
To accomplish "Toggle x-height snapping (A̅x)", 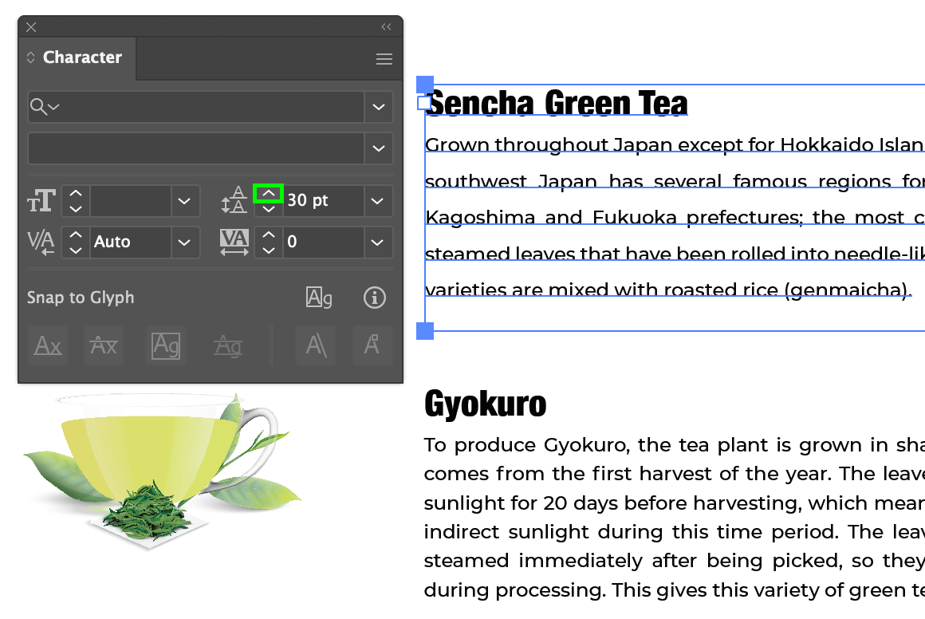I will coord(103,345).
